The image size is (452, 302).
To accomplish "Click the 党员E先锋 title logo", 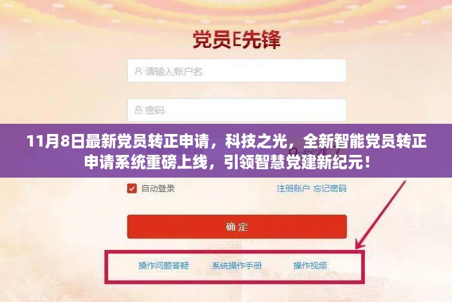I will coord(236,39).
